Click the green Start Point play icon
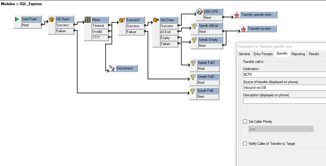Viewport: 326px width, 166px height. coord(17,19)
